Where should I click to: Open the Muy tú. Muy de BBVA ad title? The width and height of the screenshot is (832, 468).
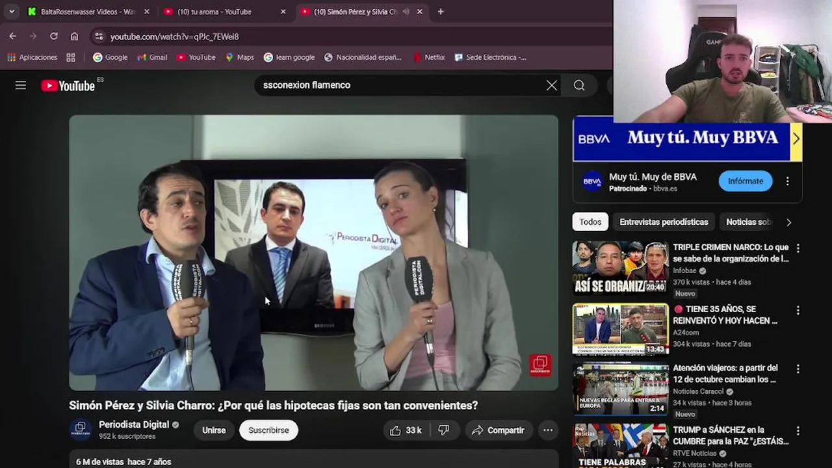click(x=653, y=177)
